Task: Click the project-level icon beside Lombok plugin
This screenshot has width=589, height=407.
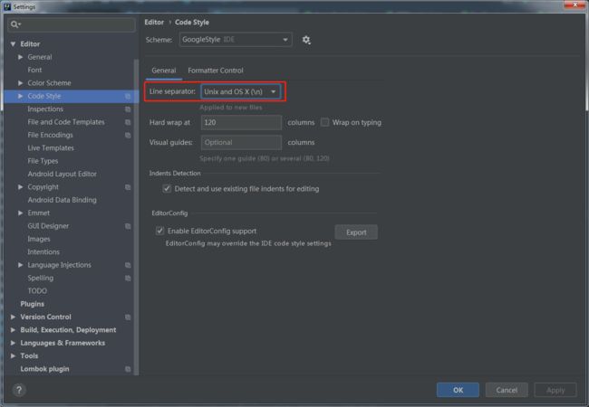Action: [128, 369]
